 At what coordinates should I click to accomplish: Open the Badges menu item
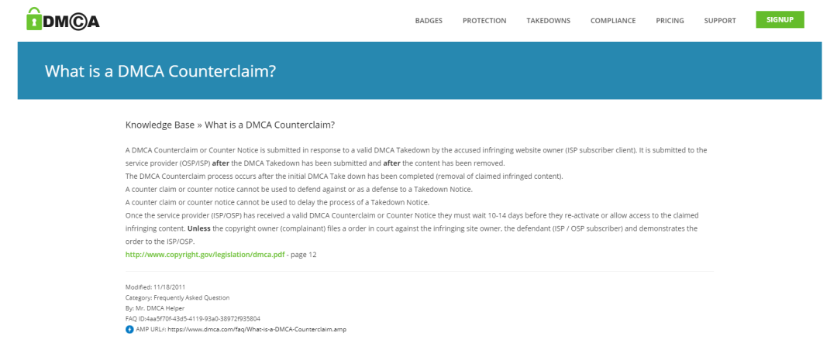click(x=429, y=21)
